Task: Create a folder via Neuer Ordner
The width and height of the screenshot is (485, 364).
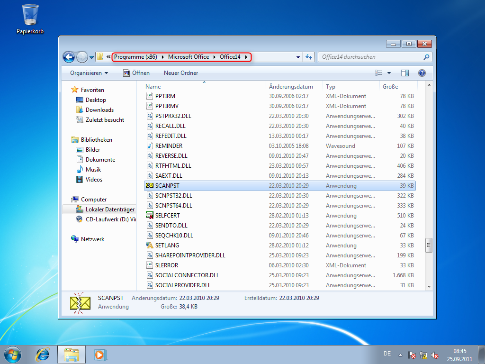Action: tap(181, 73)
